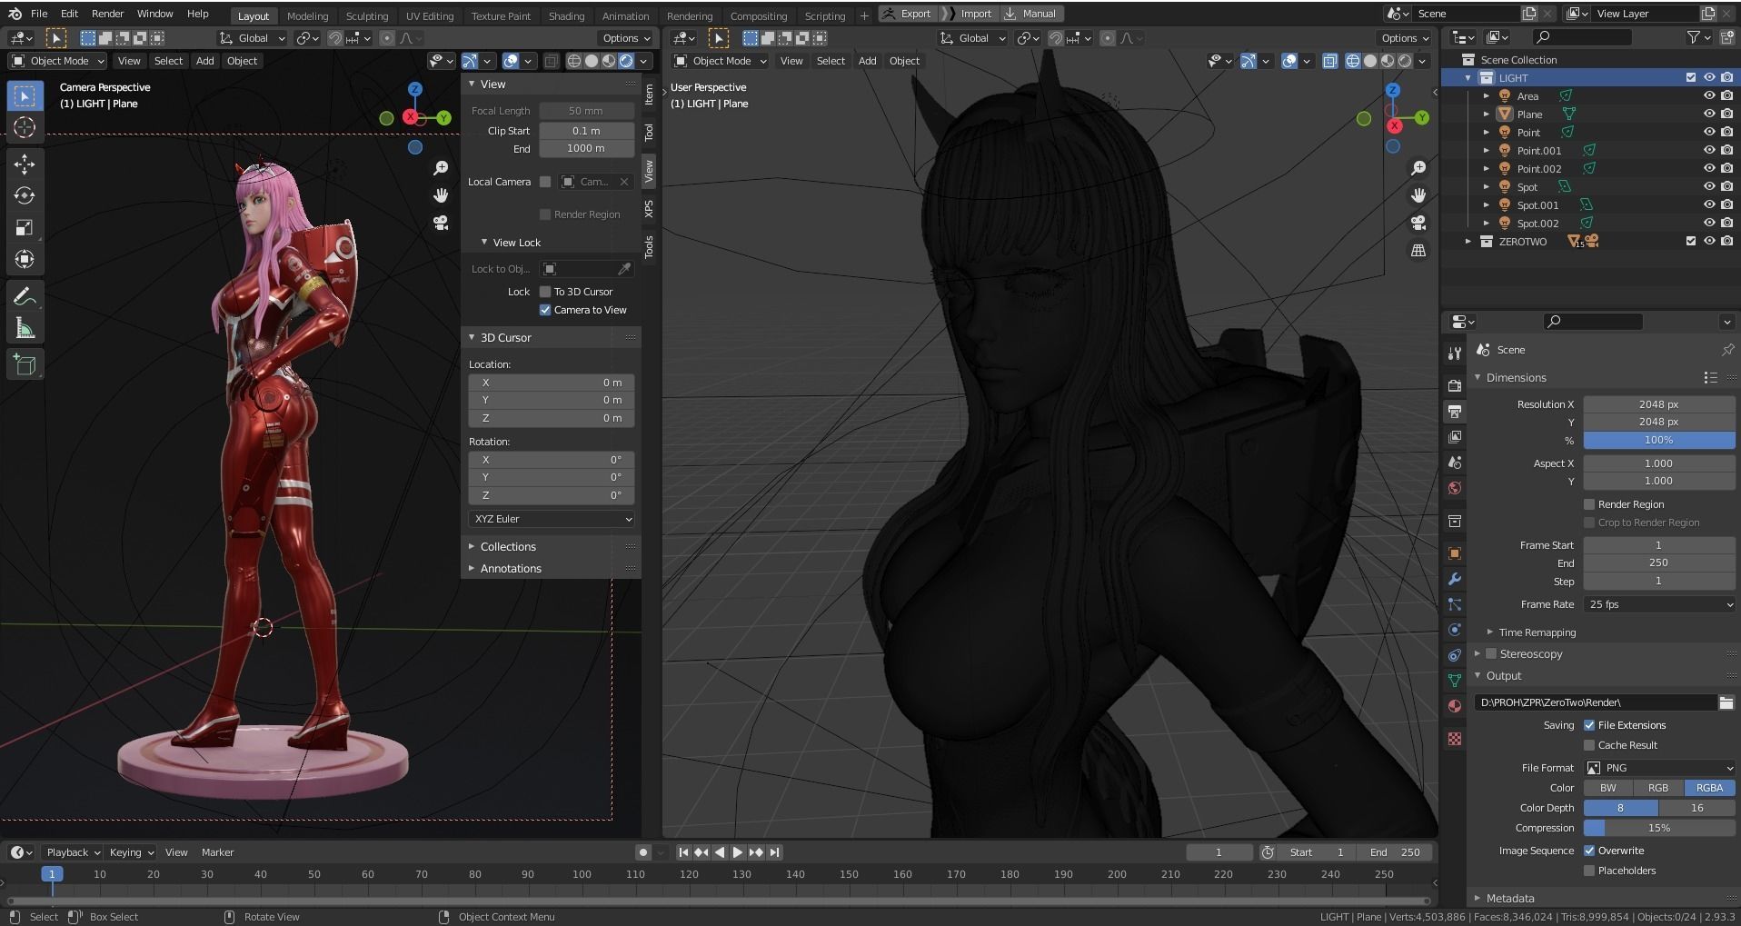This screenshot has height=926, width=1741.
Task: Click the Export button
Action: click(907, 14)
